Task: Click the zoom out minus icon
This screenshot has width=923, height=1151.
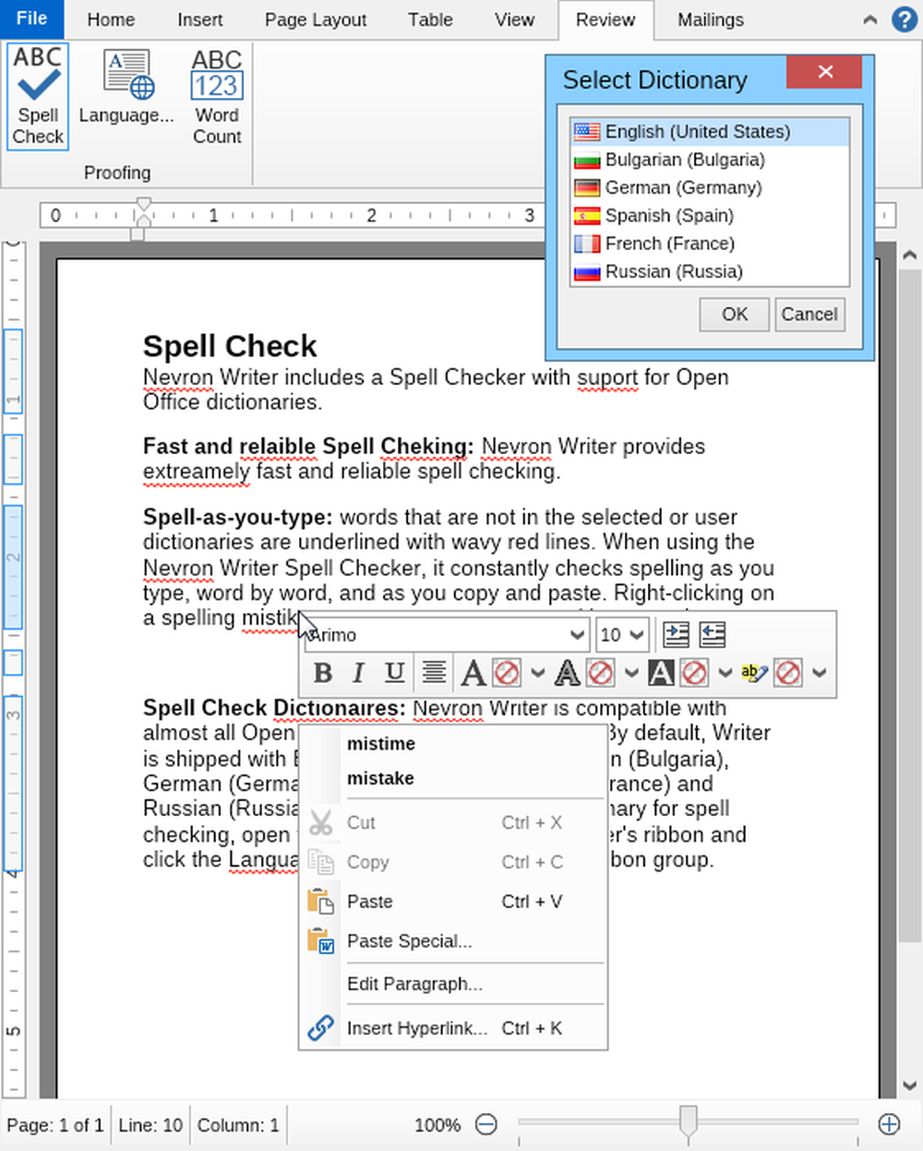Action: tap(486, 1124)
